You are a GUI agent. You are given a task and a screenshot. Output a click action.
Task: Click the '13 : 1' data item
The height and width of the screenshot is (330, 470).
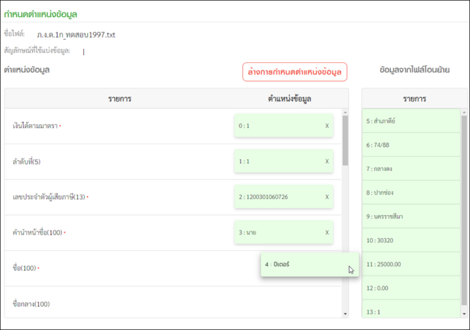click(x=411, y=310)
